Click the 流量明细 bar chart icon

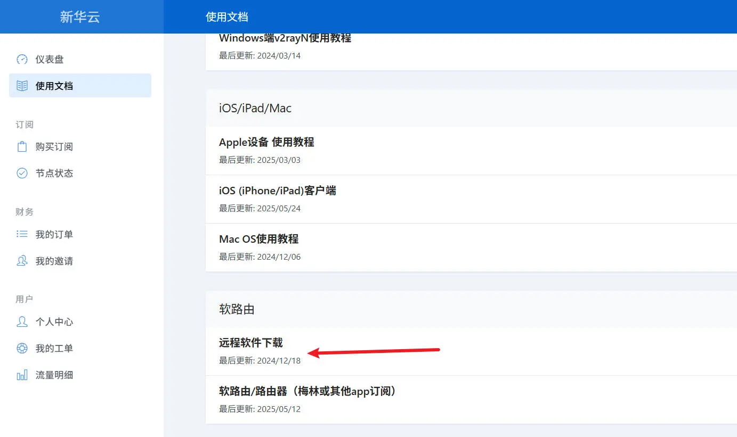click(x=22, y=375)
